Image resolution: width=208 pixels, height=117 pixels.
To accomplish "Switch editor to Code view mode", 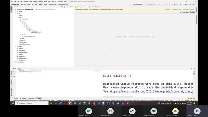I will pyautogui.click(x=183, y=12).
